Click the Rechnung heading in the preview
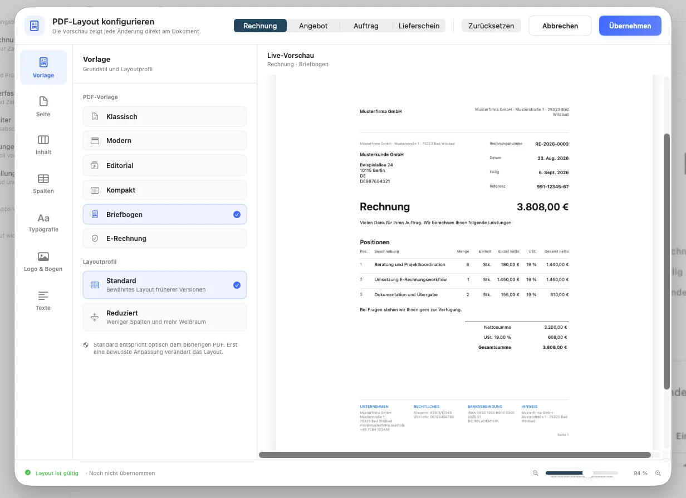Viewport: 686px width, 498px height. pos(385,207)
